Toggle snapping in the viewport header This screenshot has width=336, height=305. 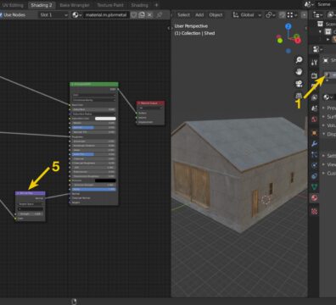pos(282,14)
